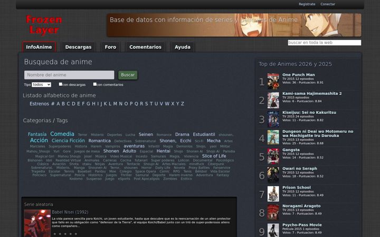
Task: Enable the 'con comentarios' checkbox
Action: (95, 84)
